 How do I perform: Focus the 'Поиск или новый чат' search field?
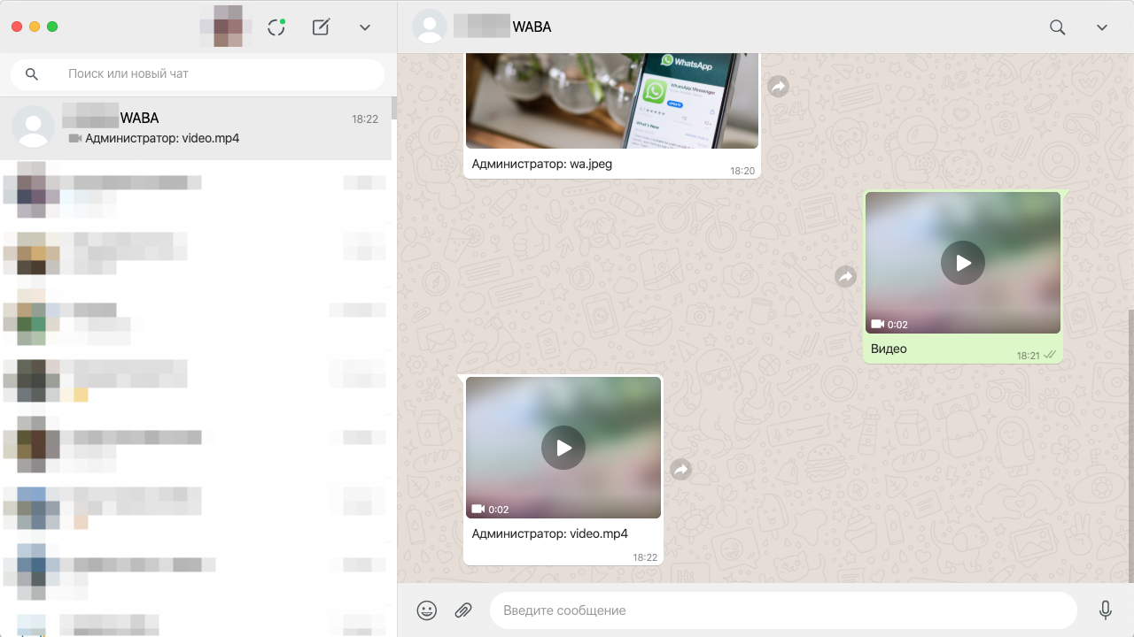tap(198, 74)
